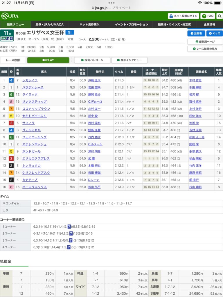Open the 競馬メニュー menu
Viewport: 223px width, 297px height.
[16, 24]
